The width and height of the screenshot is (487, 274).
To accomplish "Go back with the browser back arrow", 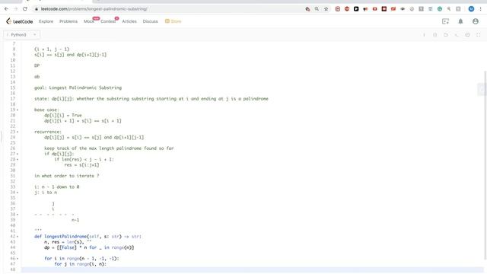I will (x=7, y=9).
